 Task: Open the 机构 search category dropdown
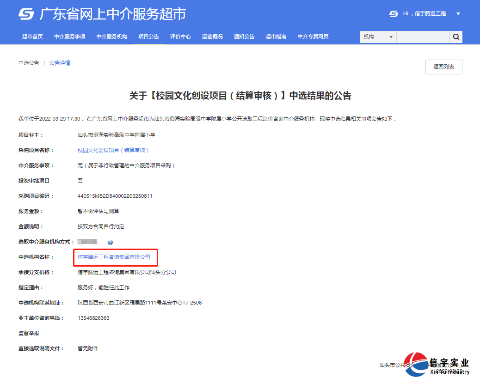point(377,37)
